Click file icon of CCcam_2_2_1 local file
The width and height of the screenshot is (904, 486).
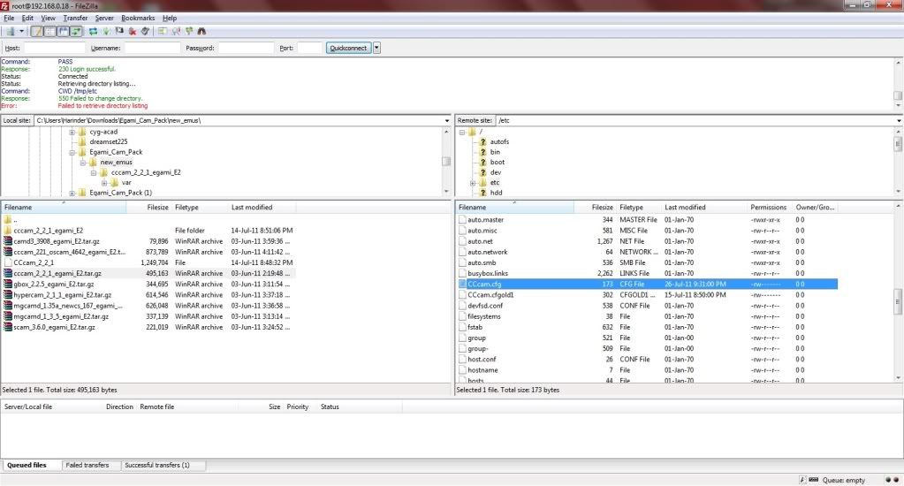tap(7, 262)
